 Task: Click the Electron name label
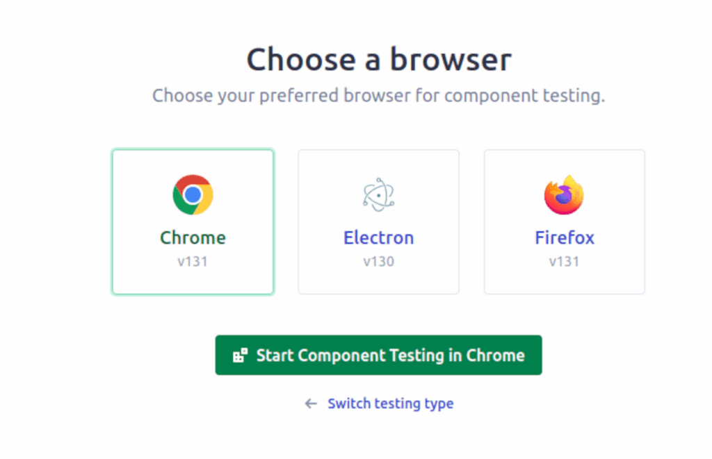click(x=378, y=237)
